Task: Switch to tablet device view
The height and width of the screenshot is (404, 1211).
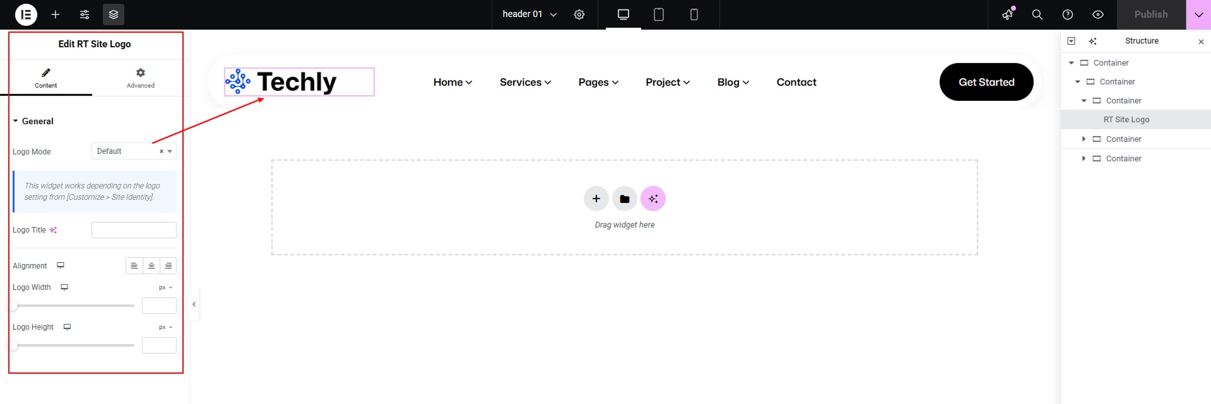Action: coord(659,14)
